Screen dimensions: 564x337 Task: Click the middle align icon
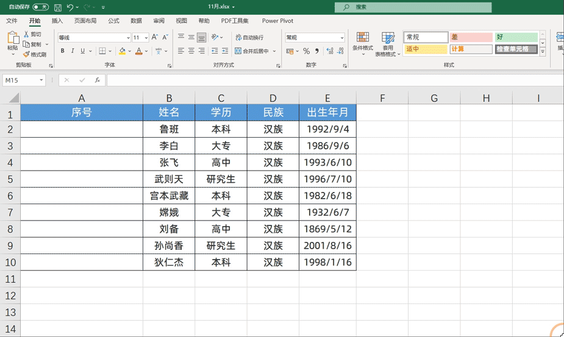point(191,37)
